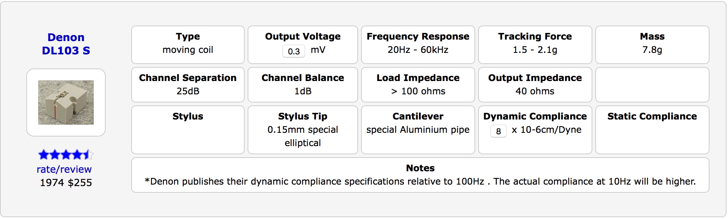Click the Load Impedance cell

(x=418, y=85)
